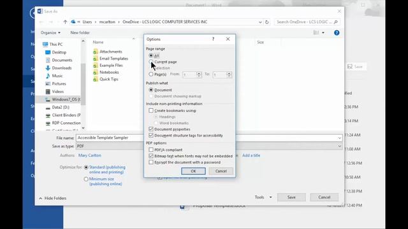Select the Page(s) radio button
The height and width of the screenshot is (229, 408).
click(151, 74)
